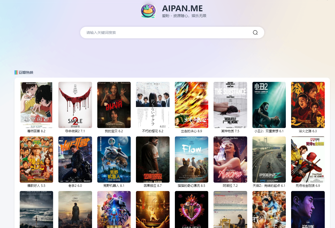The height and width of the screenshot is (228, 335).
Task: Open the Flow cat movie poster
Action: [191, 159]
